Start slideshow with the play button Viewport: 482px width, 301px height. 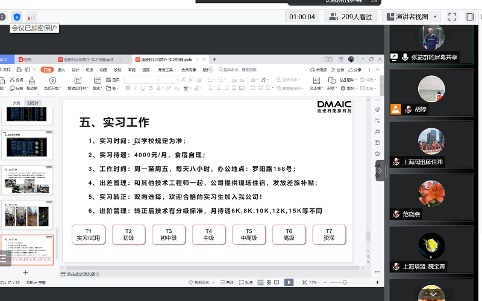[289, 282]
